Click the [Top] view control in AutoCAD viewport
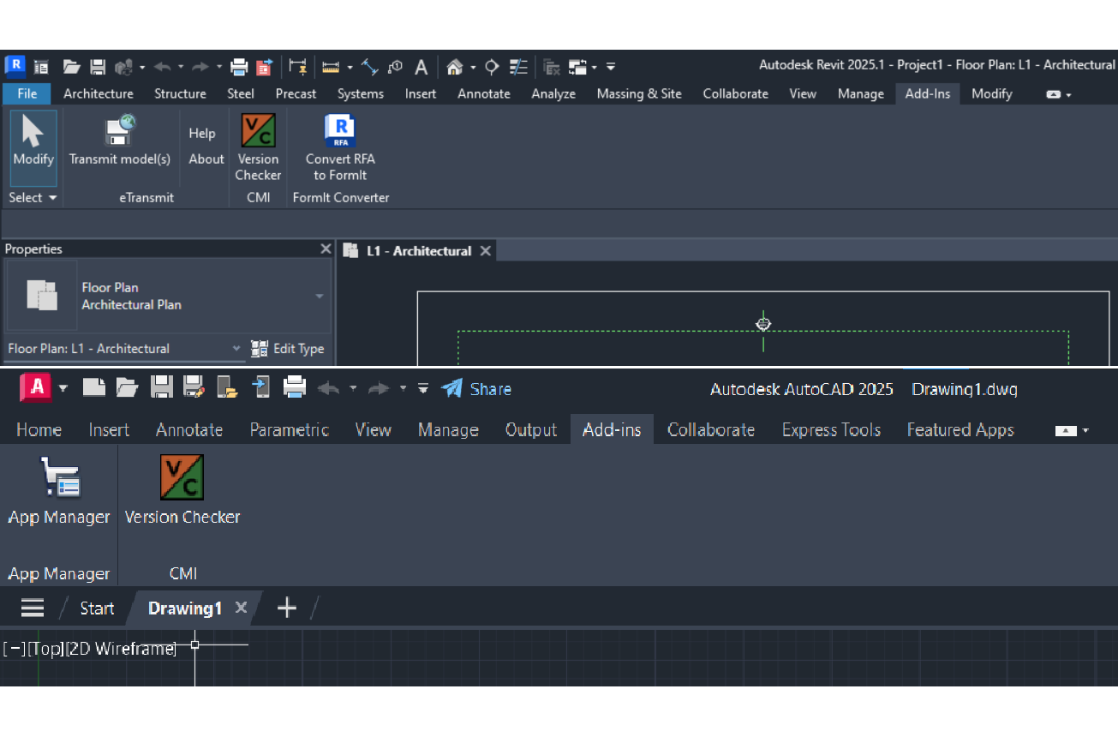Image resolution: width=1118 pixels, height=749 pixels. click(45, 649)
